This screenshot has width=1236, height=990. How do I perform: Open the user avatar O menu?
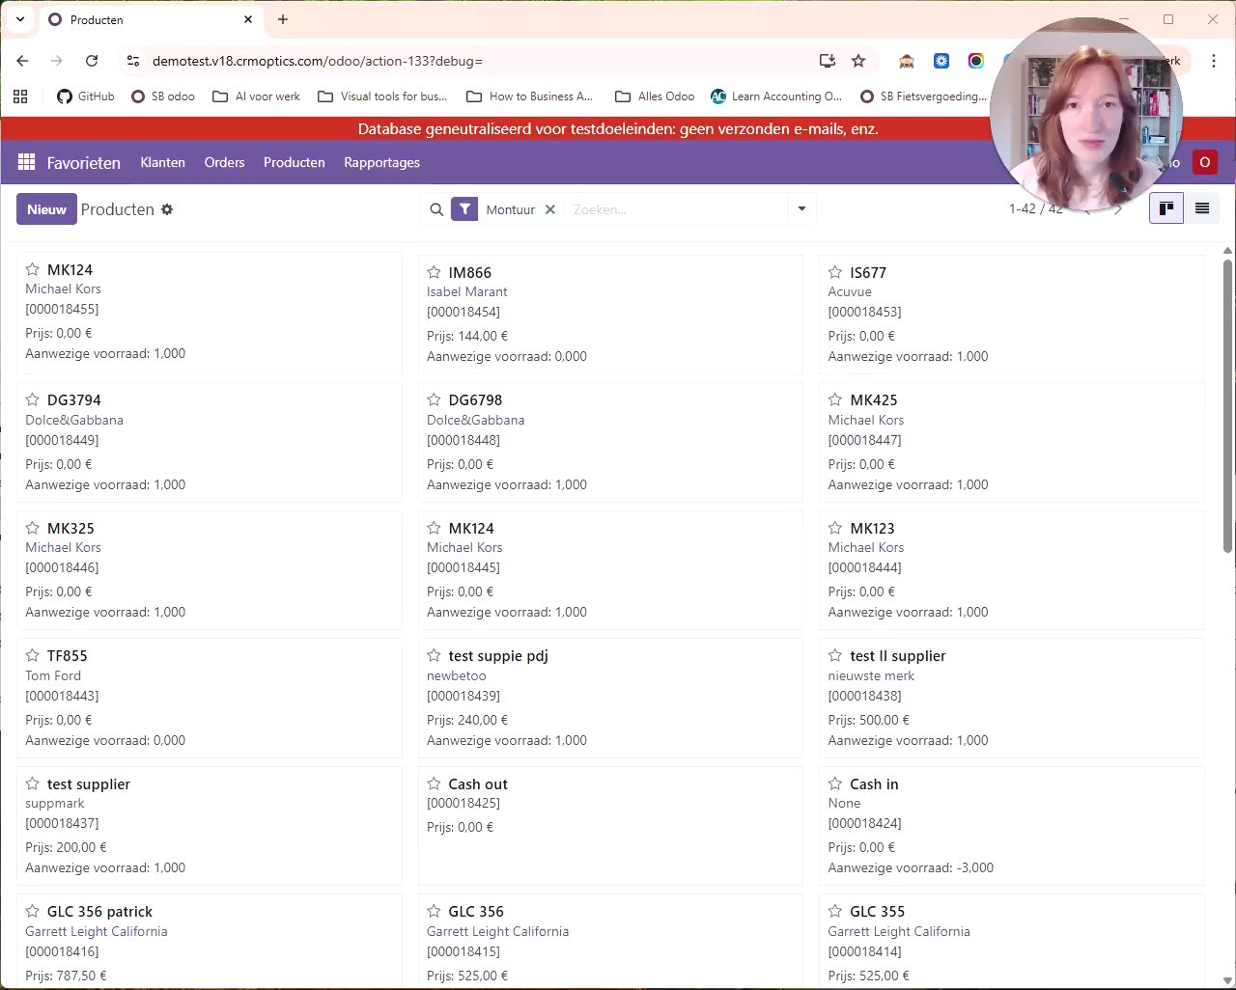1204,162
